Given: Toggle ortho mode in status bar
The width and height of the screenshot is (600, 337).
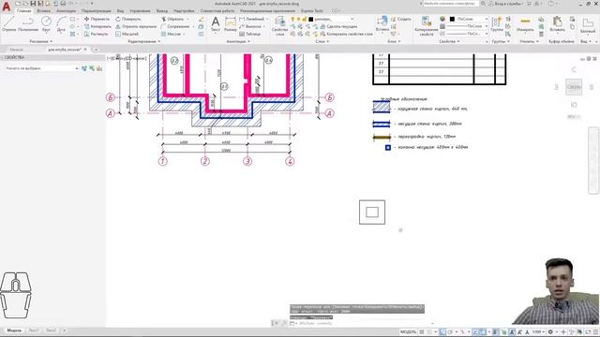Looking at the screenshot, I should click(x=442, y=331).
